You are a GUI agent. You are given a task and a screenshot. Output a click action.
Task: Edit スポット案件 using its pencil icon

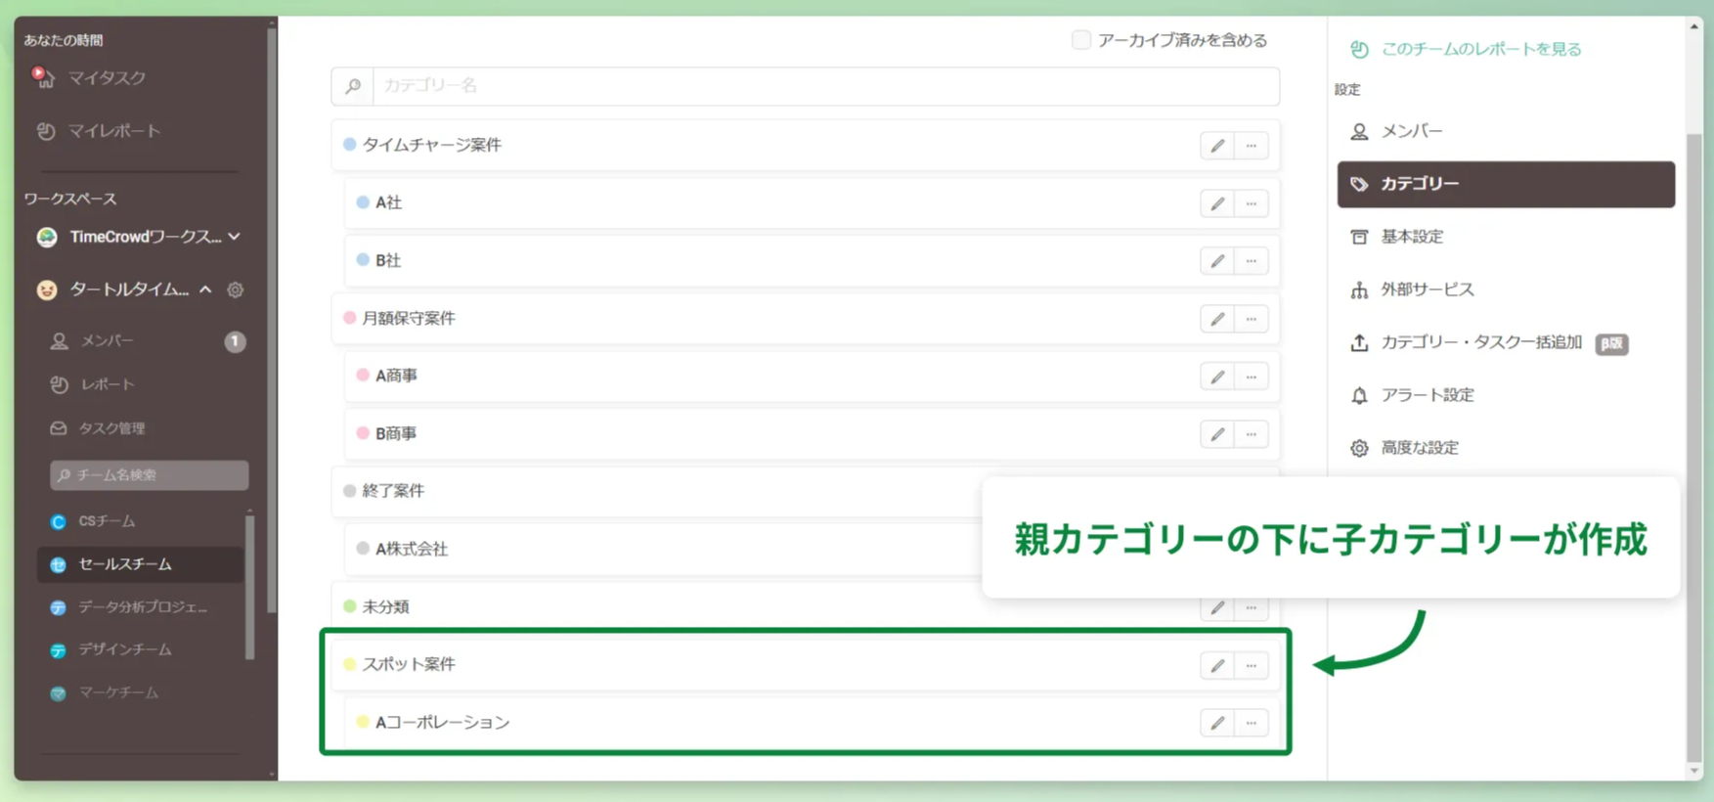click(x=1216, y=665)
